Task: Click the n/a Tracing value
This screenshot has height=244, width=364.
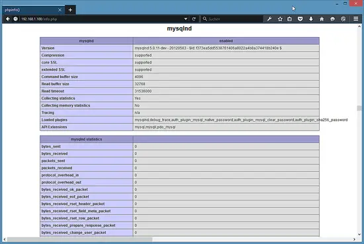Action: click(x=137, y=112)
